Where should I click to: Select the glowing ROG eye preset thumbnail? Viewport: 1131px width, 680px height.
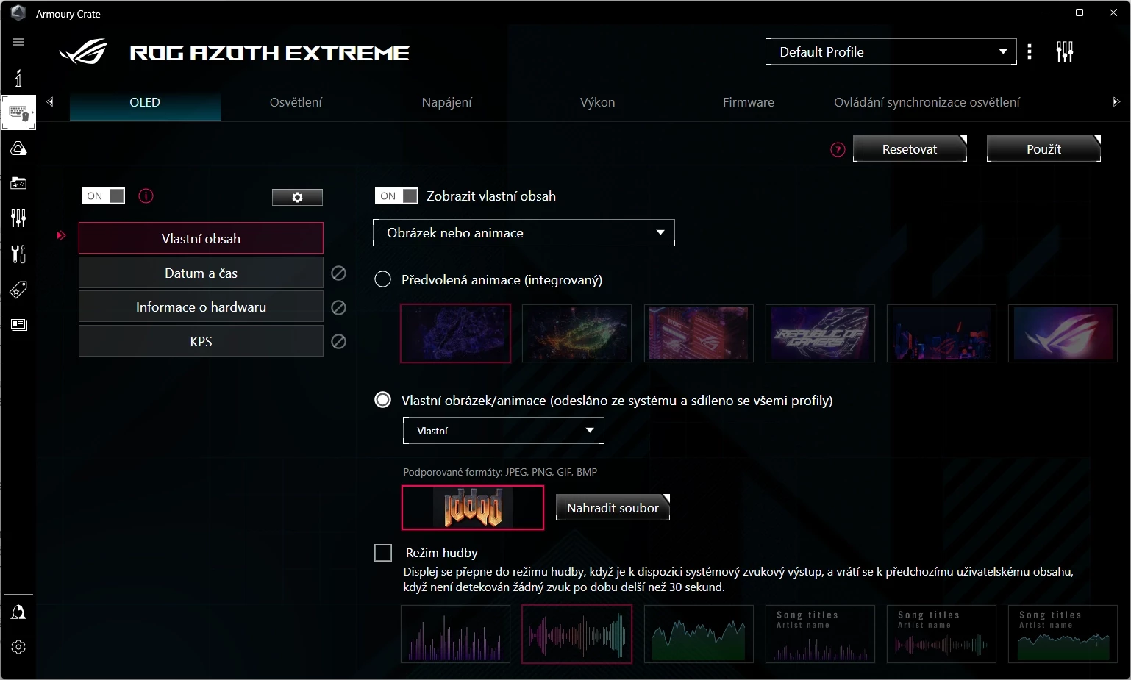pyautogui.click(x=1063, y=333)
